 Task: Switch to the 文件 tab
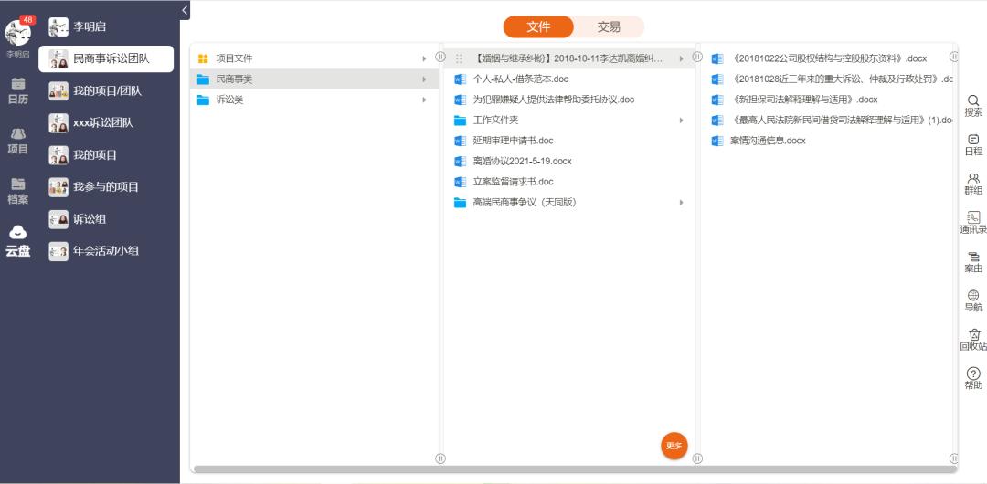coord(538,27)
